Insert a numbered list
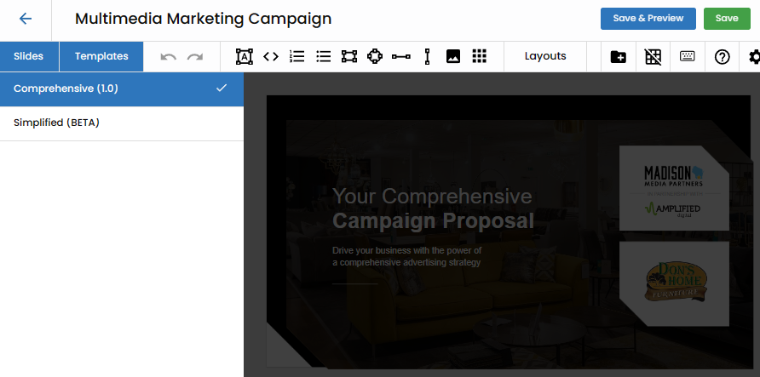Viewport: 760px width, 377px height. (x=297, y=57)
